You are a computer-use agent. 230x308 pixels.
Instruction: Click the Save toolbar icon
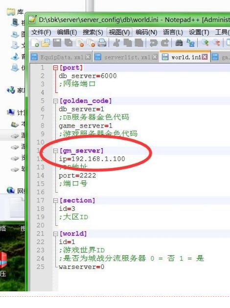pyautogui.click(x=57, y=43)
